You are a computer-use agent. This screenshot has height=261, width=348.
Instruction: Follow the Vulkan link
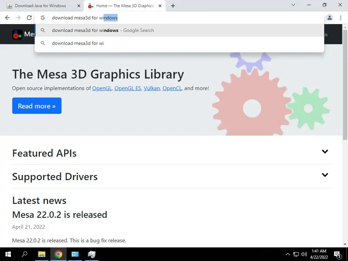[x=152, y=88]
